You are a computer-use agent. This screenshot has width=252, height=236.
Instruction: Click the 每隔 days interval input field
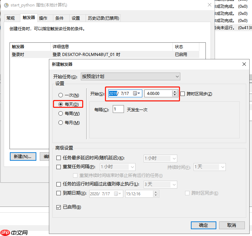118,109
